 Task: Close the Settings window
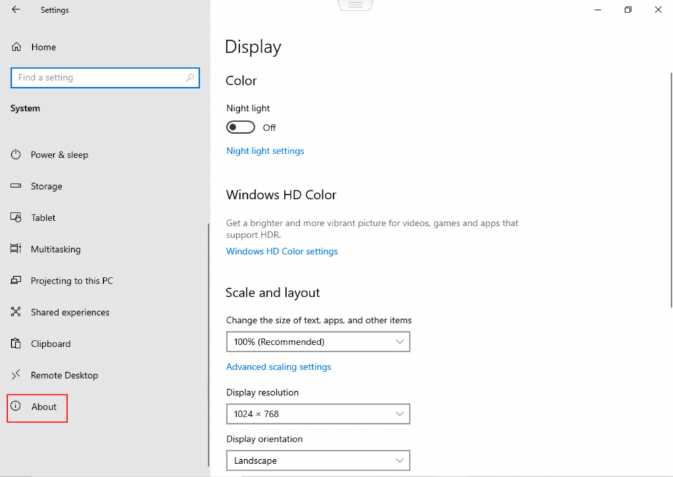point(658,9)
